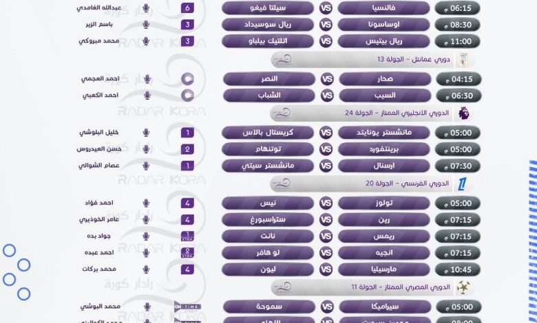Open الدوري الانجليزي الممتاز الجولة 24 header
537x323 pixels.
pyautogui.click(x=372, y=113)
